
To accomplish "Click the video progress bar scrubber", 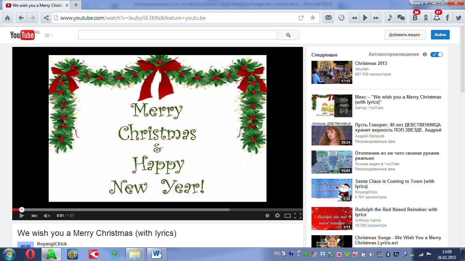I will (x=22, y=210).
